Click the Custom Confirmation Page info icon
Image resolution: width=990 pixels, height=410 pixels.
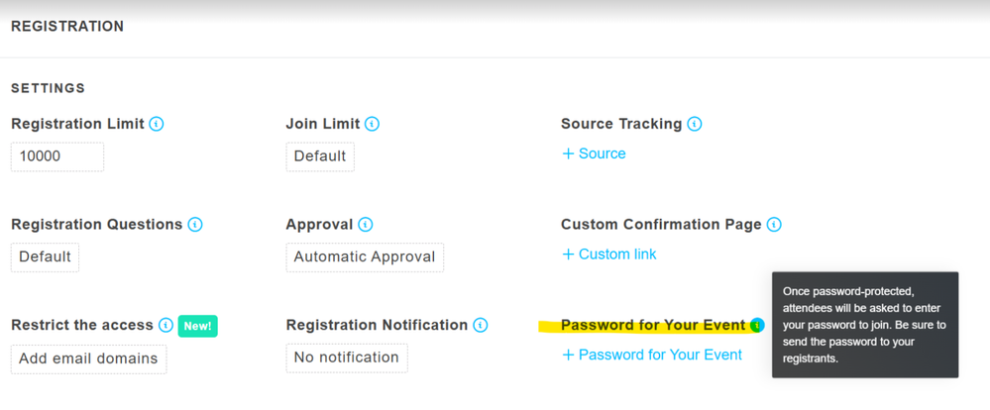pyautogui.click(x=774, y=225)
